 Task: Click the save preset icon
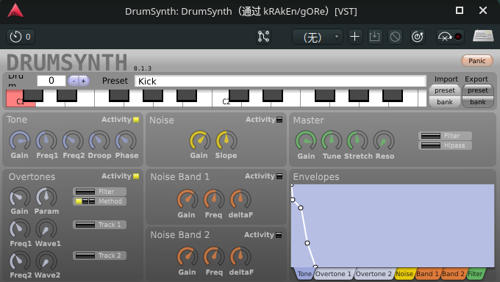(375, 37)
